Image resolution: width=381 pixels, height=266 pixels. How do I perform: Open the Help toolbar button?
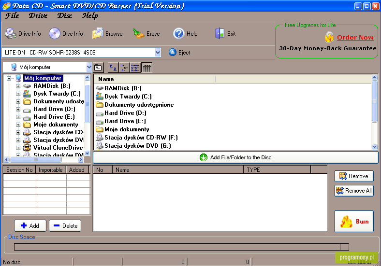pos(185,33)
